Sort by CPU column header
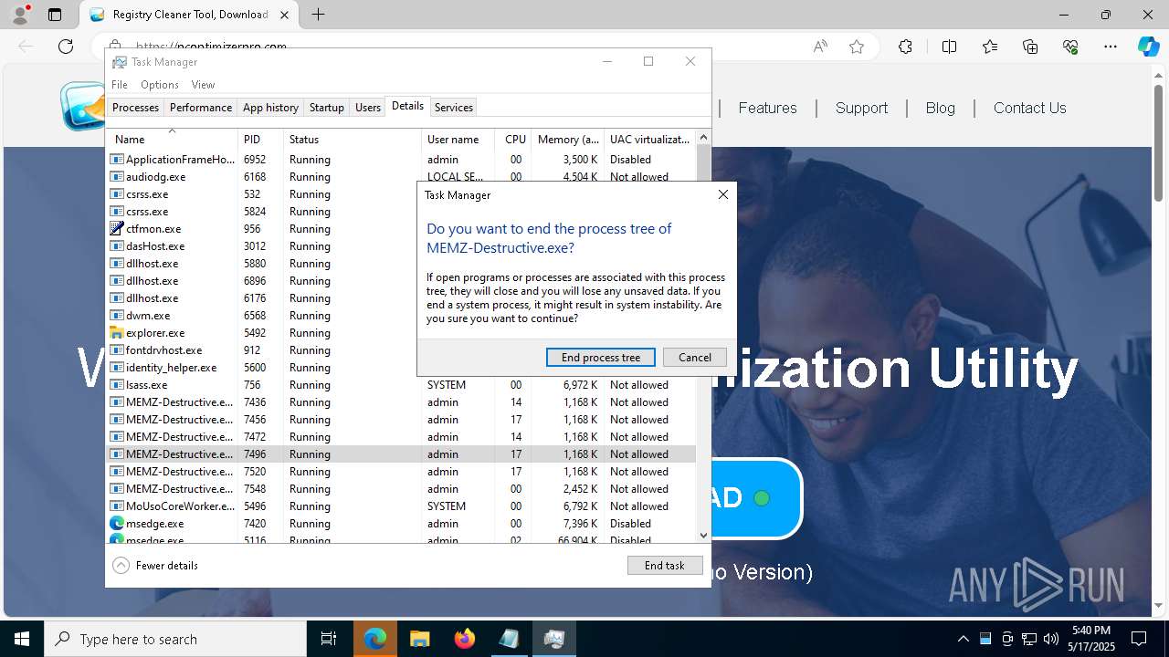The width and height of the screenshot is (1169, 657). [513, 140]
